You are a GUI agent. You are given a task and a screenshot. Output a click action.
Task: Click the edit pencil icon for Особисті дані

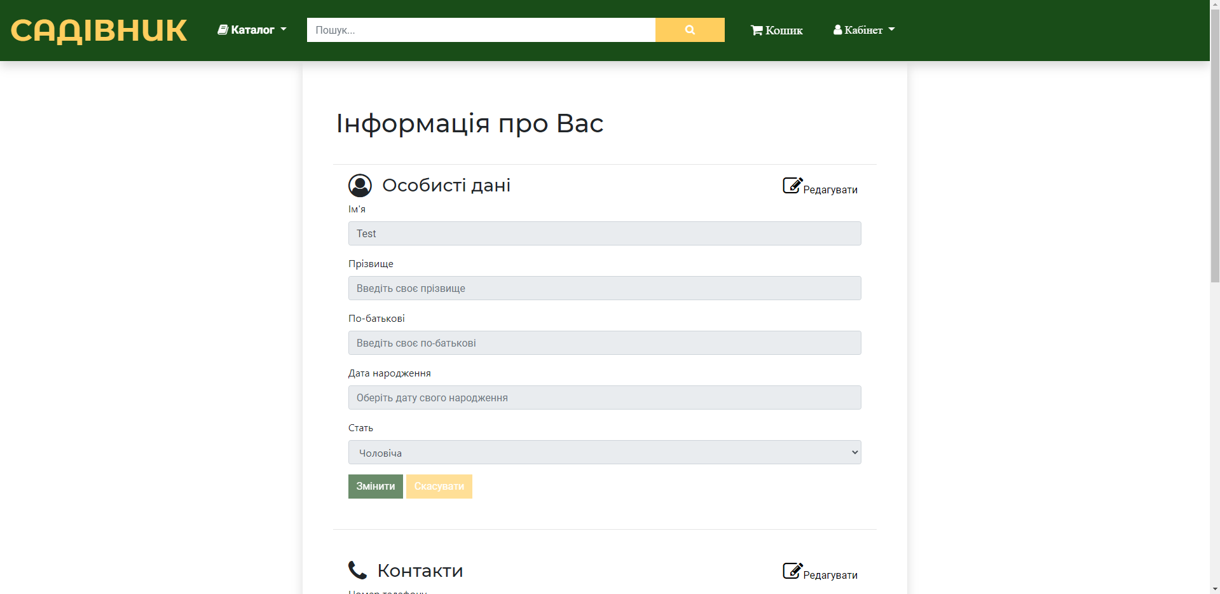[x=792, y=185]
